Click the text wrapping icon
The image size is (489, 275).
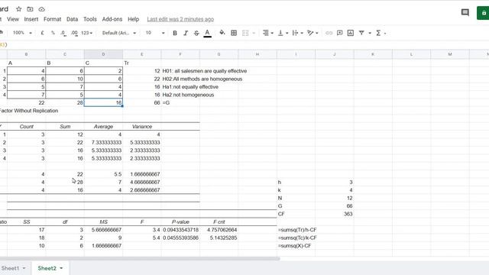pyautogui.click(x=295, y=33)
